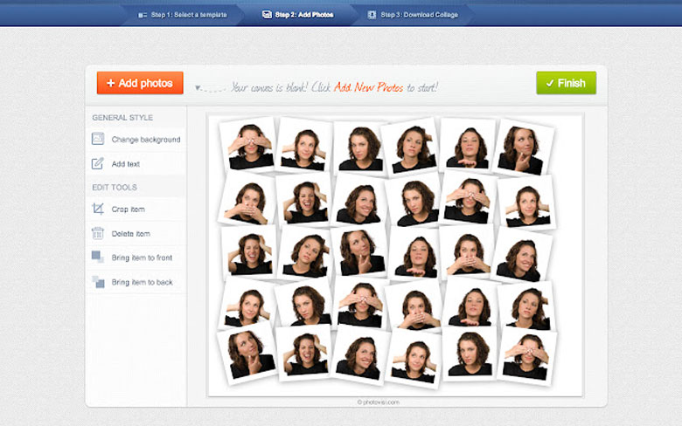This screenshot has width=682, height=426.
Task: Click the Bring item to back icon
Action: coord(98,282)
